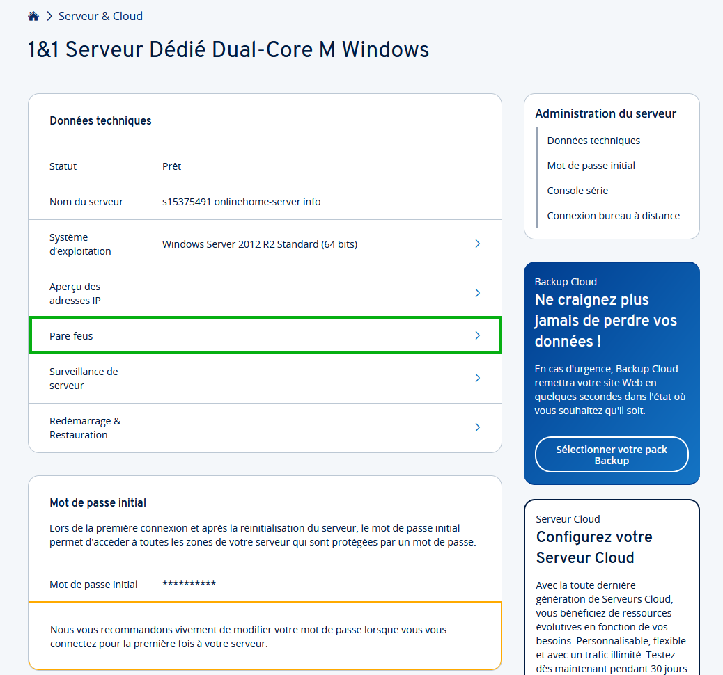The image size is (723, 675).
Task: Open the Serveur & Cloud breadcrumb link
Action: click(100, 16)
